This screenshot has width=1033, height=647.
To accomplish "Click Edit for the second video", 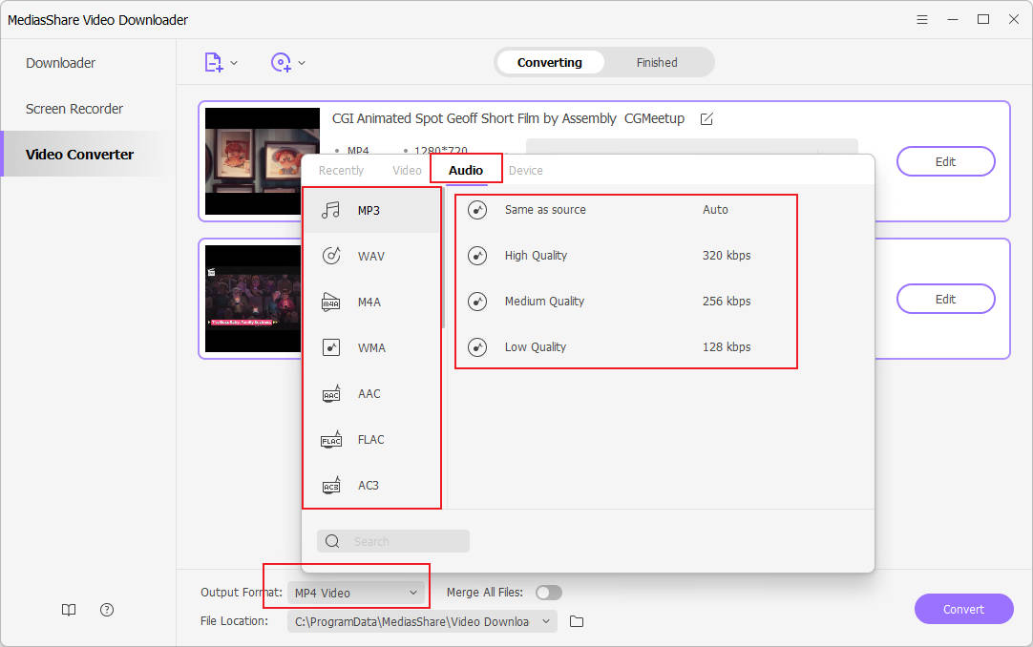I will [x=945, y=299].
